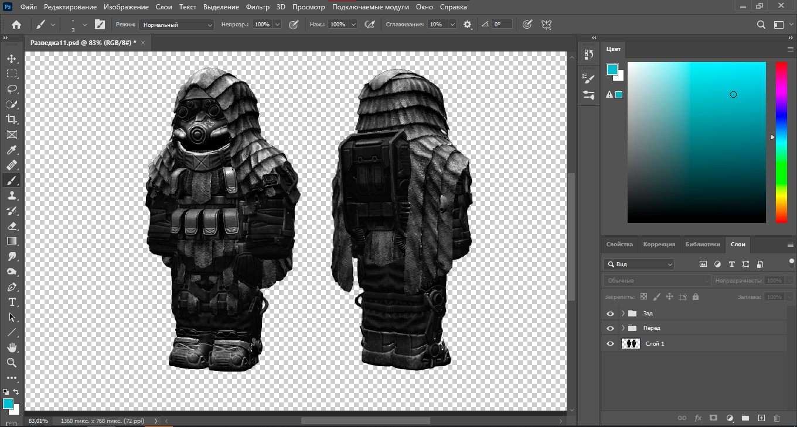Viewport: 797px width, 427px height.
Task: Open the Файл menu
Action: pyautogui.click(x=28, y=7)
